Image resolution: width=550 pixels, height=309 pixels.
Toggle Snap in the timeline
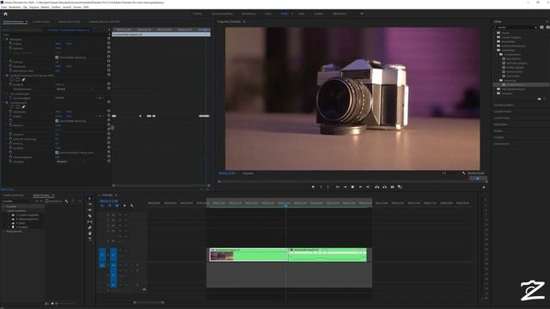(x=109, y=206)
